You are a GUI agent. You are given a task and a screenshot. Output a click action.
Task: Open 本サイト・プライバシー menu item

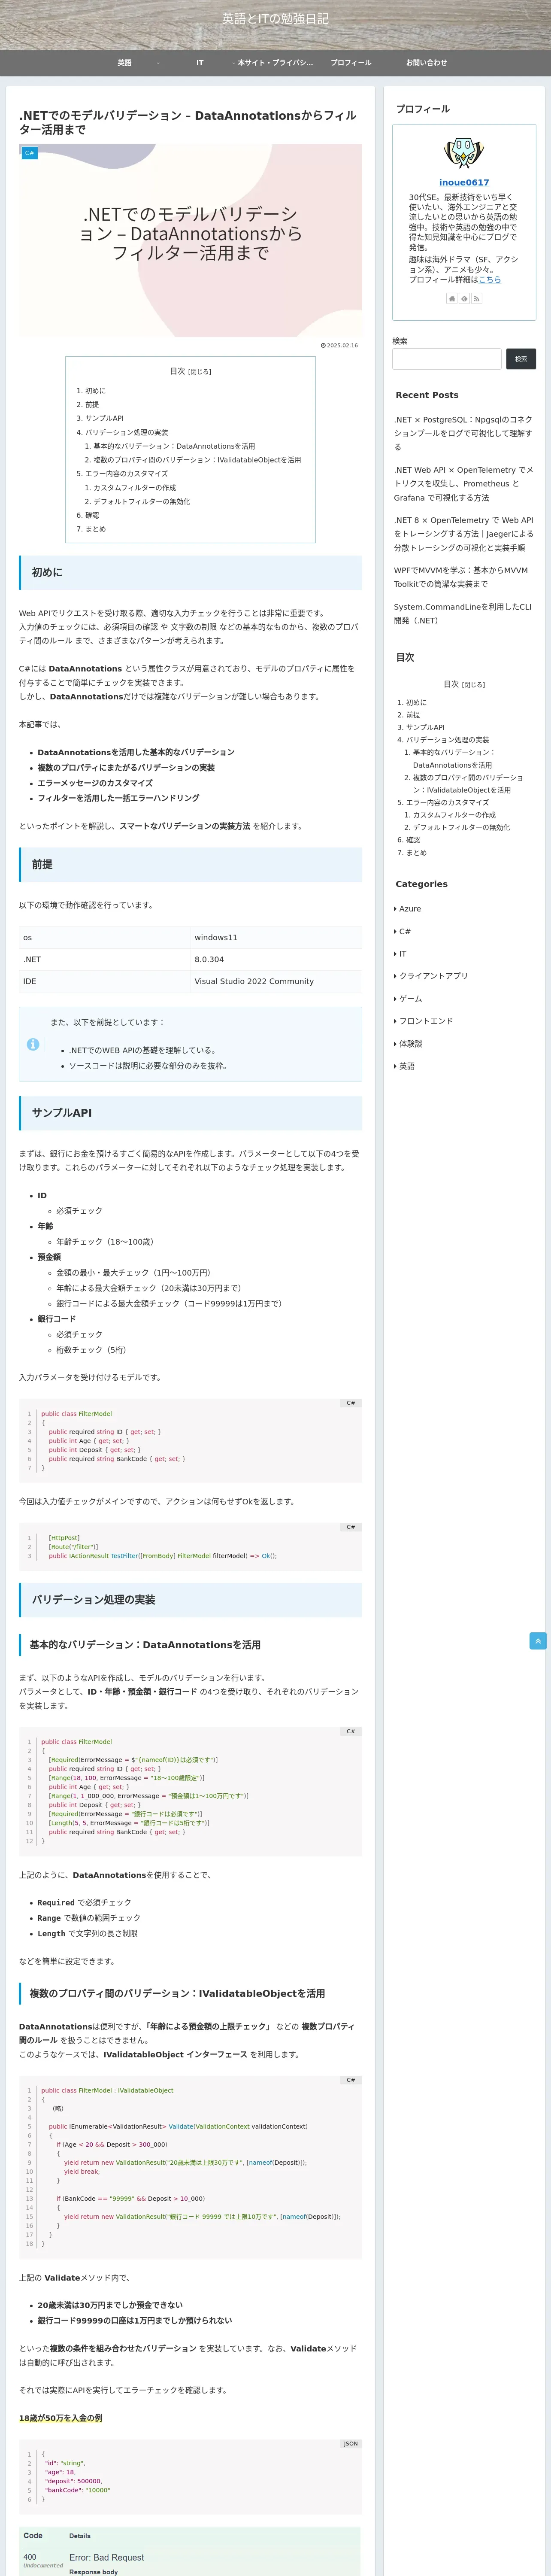(275, 63)
